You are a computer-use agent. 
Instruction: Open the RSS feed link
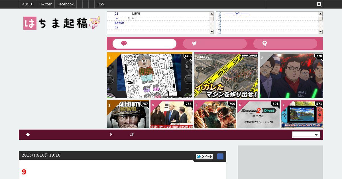[101, 4]
